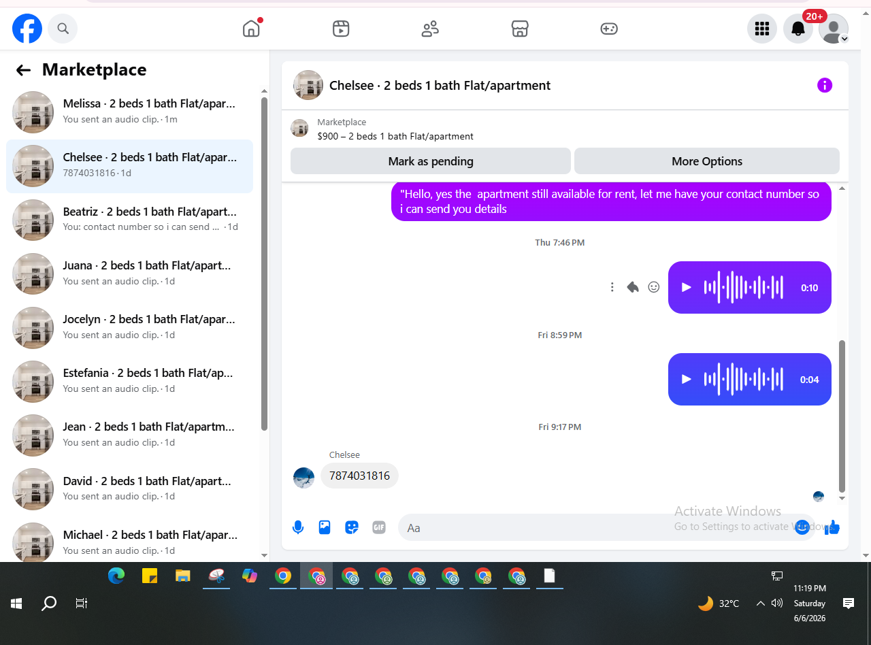Viewport: 871px width, 645px height.
Task: Click the microphone voice clip icon
Action: point(298,527)
